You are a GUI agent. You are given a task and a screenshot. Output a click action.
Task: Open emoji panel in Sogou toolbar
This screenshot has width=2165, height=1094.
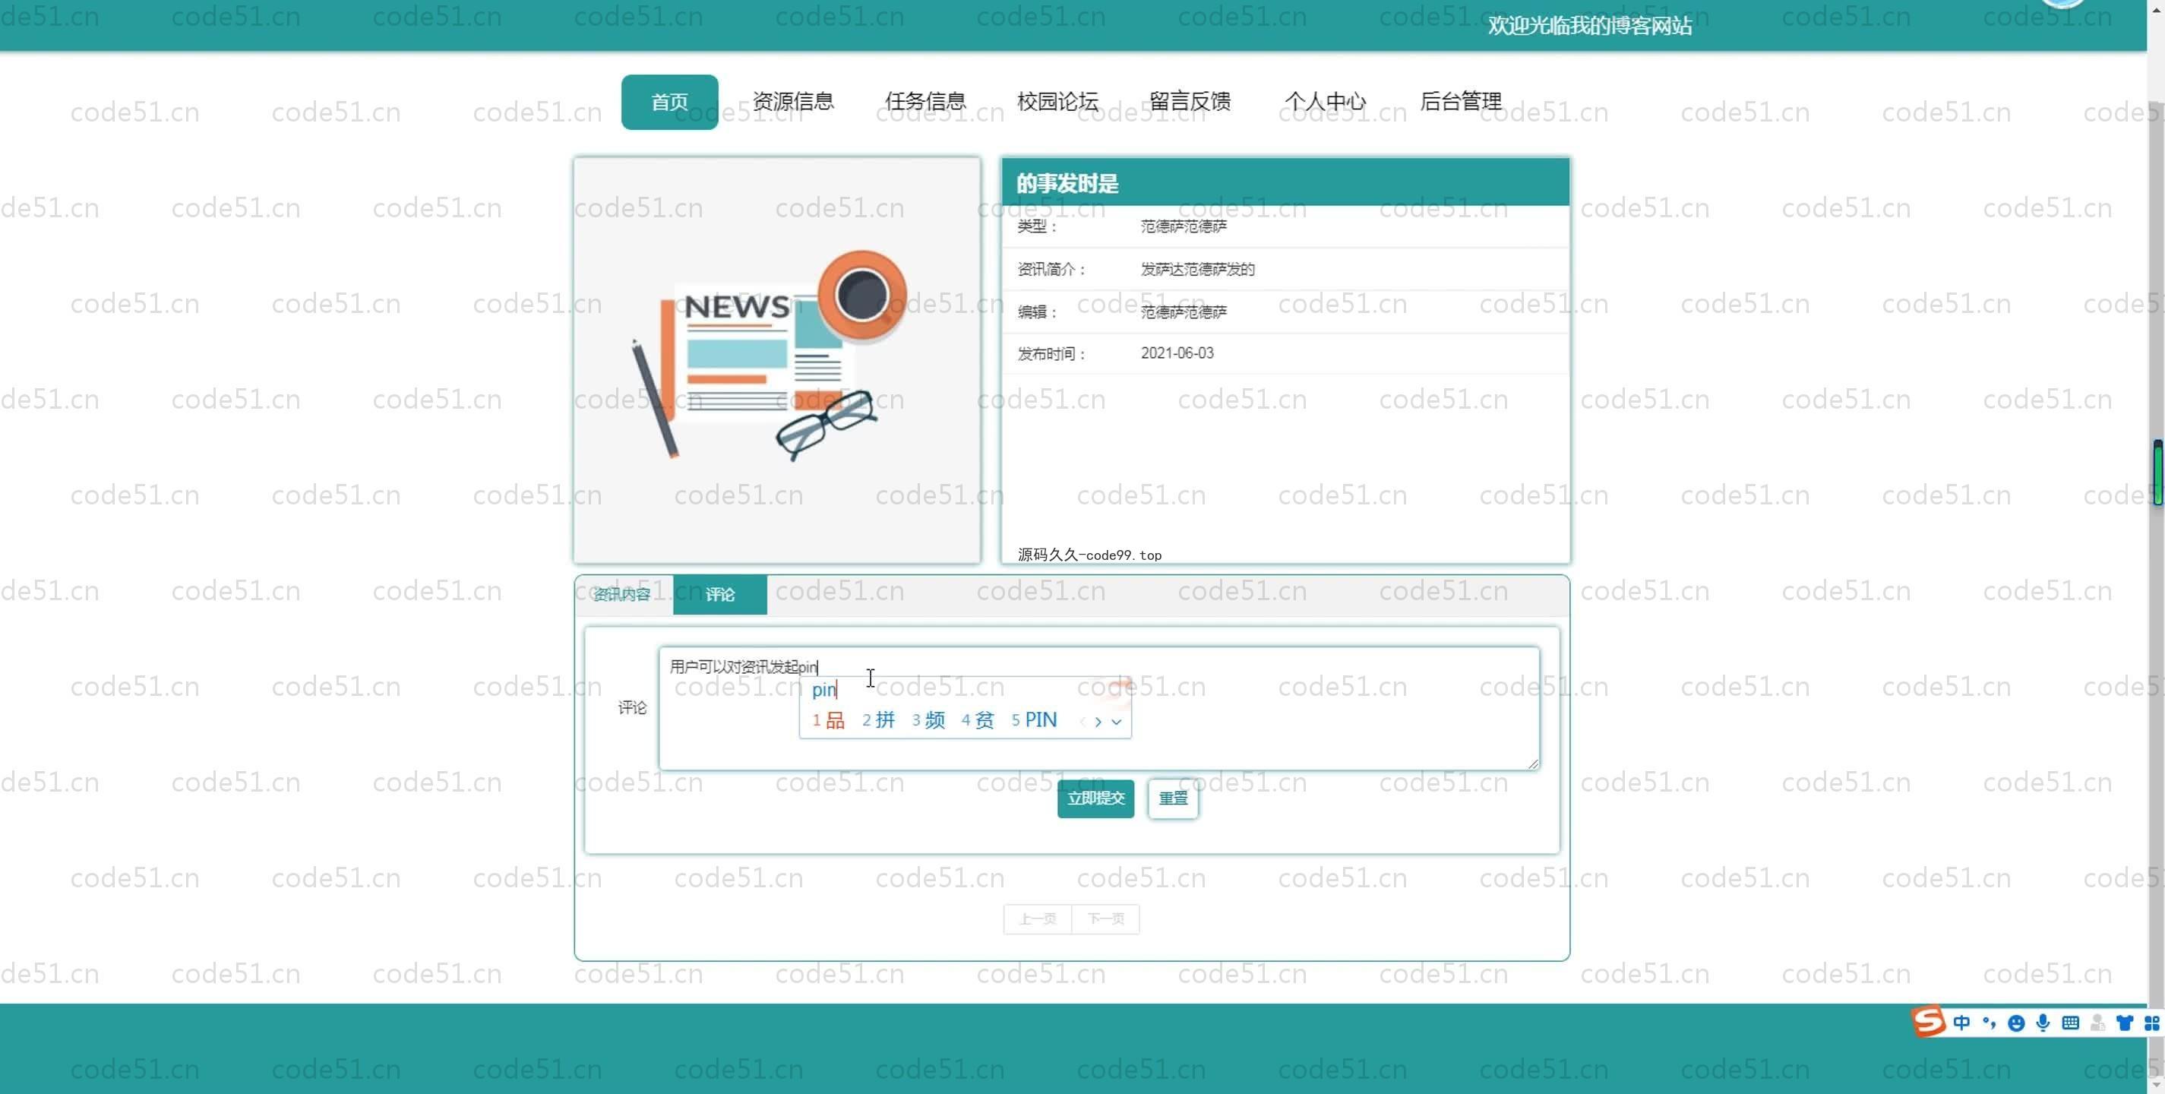(x=2015, y=1023)
